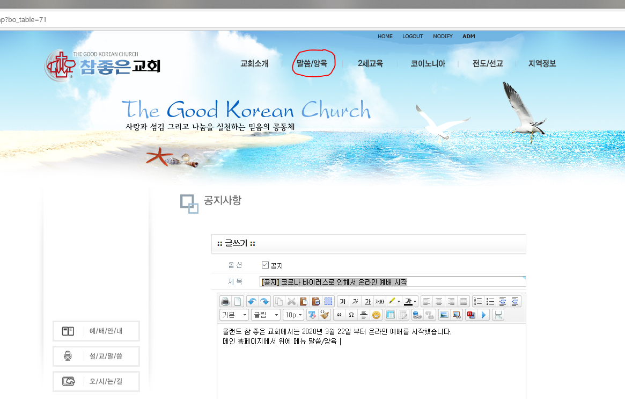625x399 pixels.
Task: Insert an image into the editor
Action: click(444, 315)
